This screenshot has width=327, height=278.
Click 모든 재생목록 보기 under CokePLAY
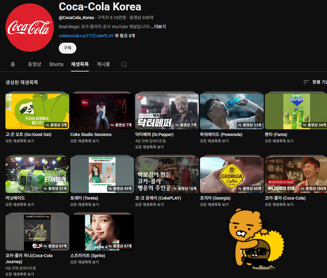pyautogui.click(x=149, y=204)
